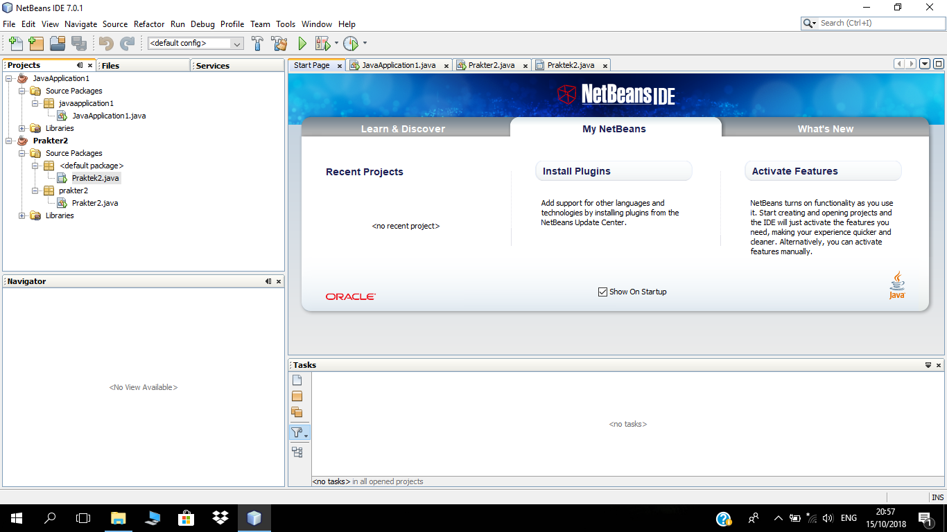Open the Microsoft Store taskbar icon
Image resolution: width=947 pixels, height=532 pixels.
[186, 517]
